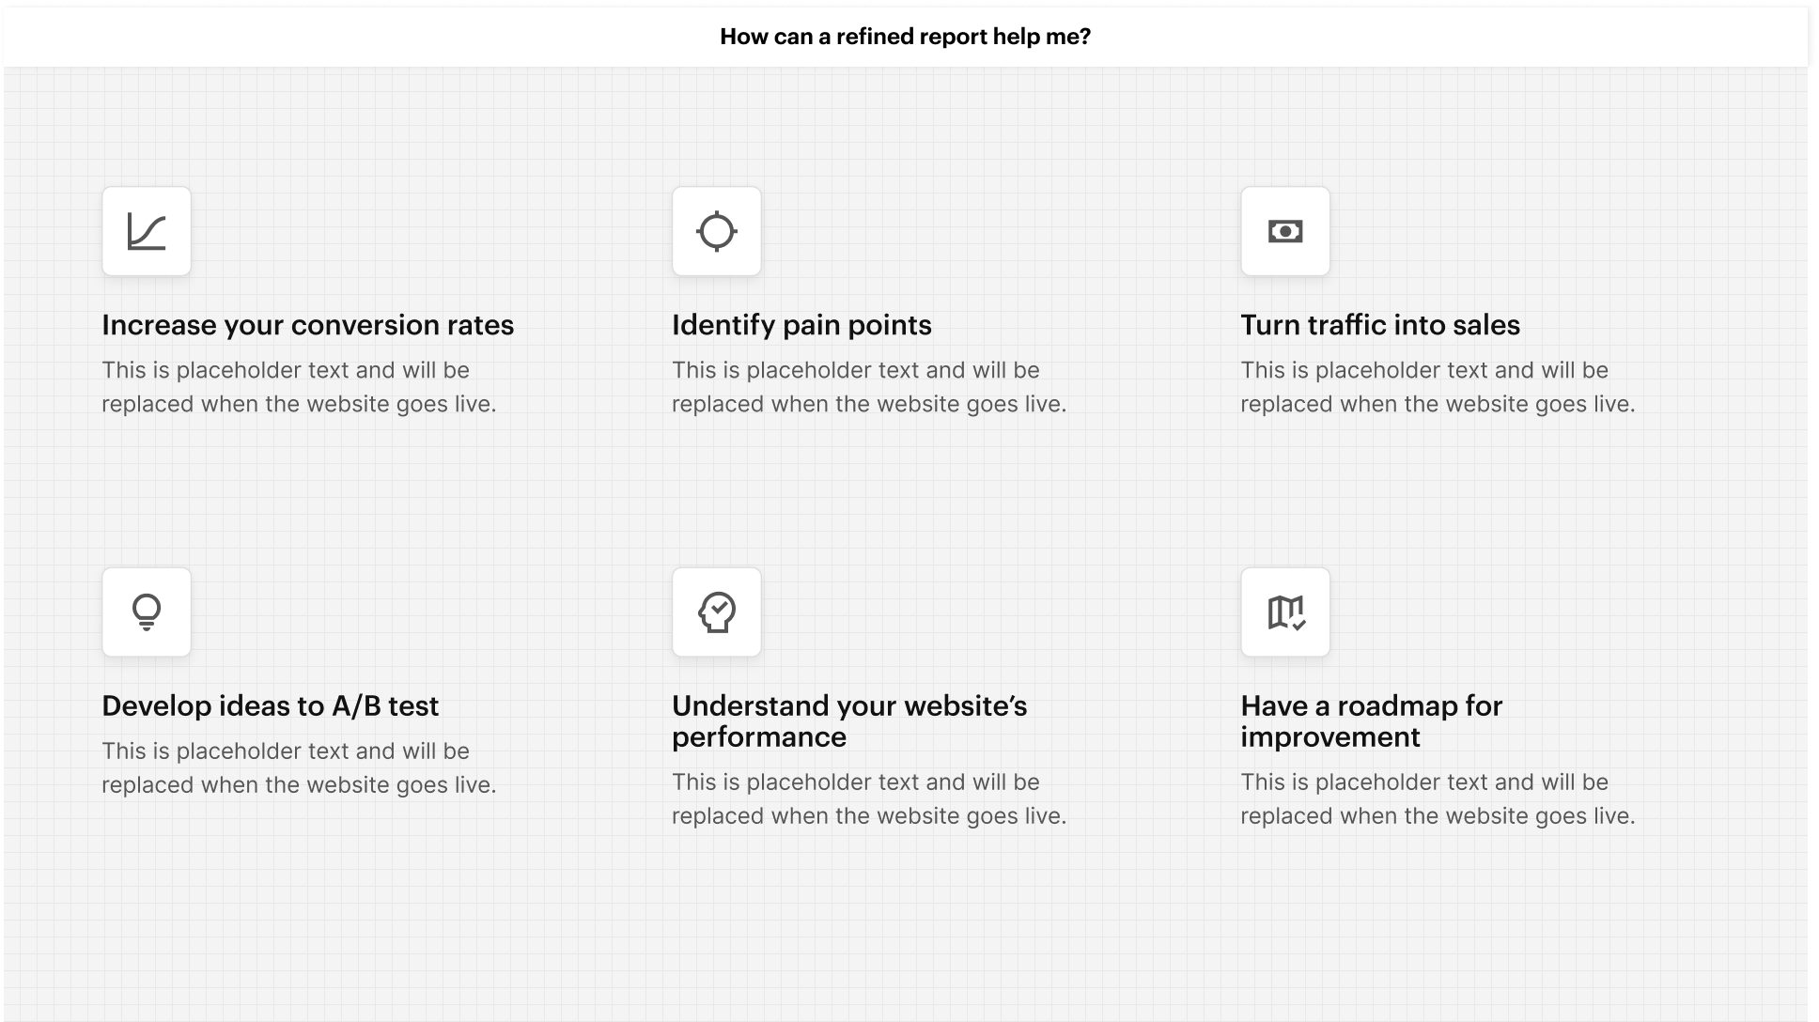
Task: Click the lightbulb idea icon
Action: coord(147,612)
